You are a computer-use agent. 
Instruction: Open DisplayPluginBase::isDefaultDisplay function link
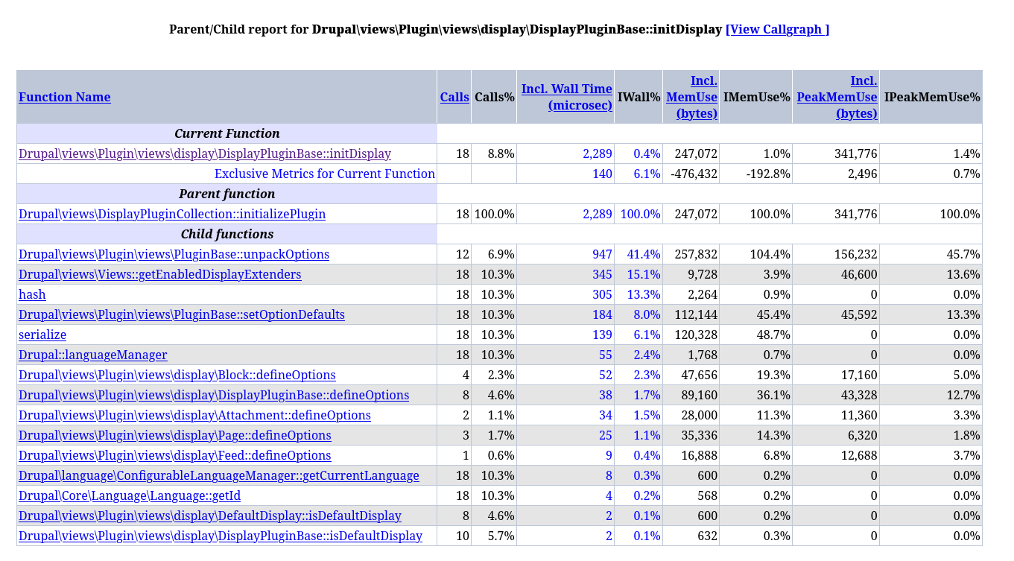click(221, 536)
